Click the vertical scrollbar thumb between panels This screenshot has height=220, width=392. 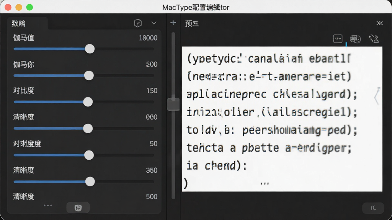(173, 104)
